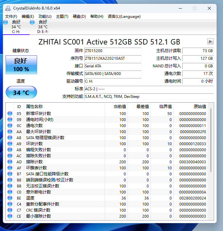Image resolution: width=223 pixels, height=231 pixels.
Task: Click status orb for AF 坏簇表计数
Action: click(10, 168)
